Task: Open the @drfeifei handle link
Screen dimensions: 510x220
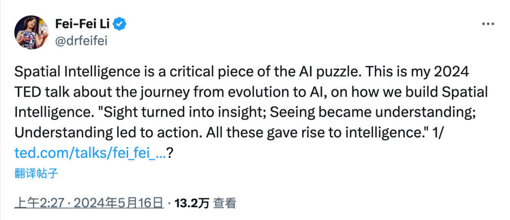Action: pos(81,41)
